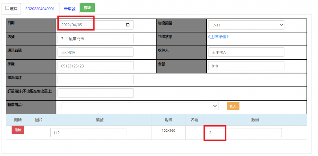Focus the empty 物流備註 input
The image size is (318, 156).
click(96, 79)
